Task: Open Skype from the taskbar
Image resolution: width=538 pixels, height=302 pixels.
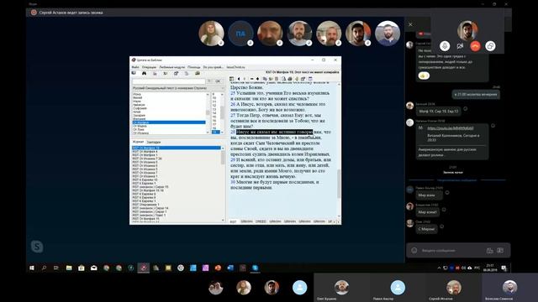Action: [255, 268]
